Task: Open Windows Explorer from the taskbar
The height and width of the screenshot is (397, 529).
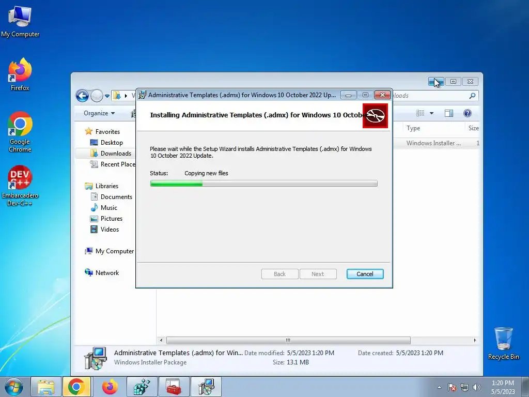Action: click(46, 387)
